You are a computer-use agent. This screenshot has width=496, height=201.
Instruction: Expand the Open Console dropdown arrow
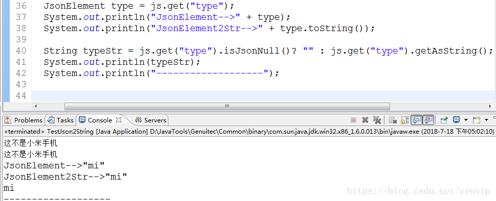click(486, 120)
